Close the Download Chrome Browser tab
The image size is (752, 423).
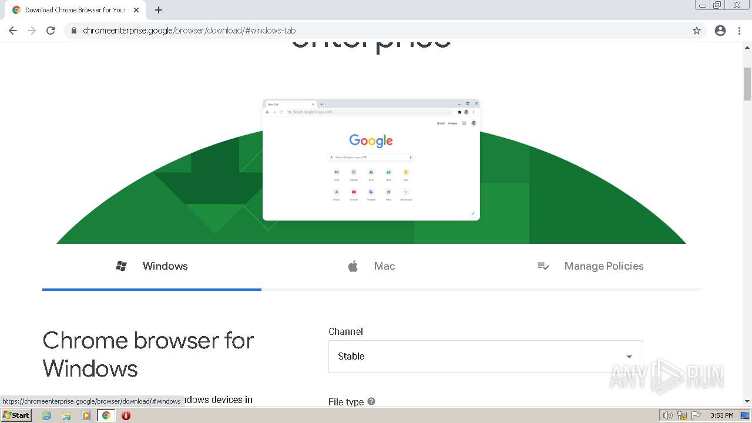(136, 10)
